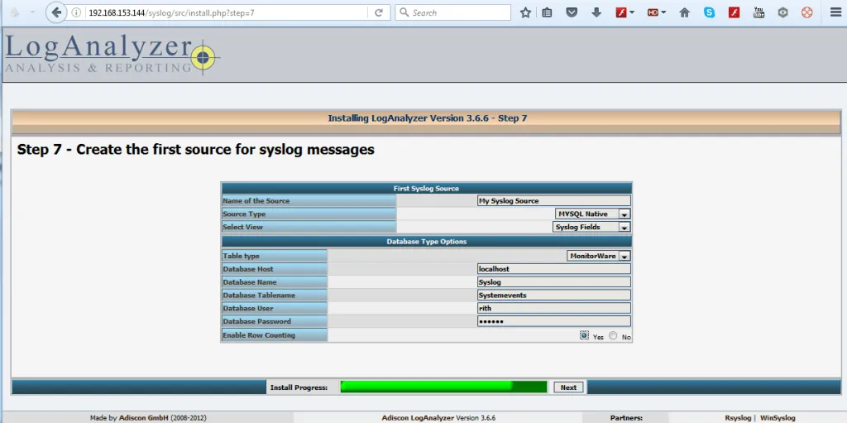Click the Table type label
Viewport: 847px width, 423px height.
241,256
